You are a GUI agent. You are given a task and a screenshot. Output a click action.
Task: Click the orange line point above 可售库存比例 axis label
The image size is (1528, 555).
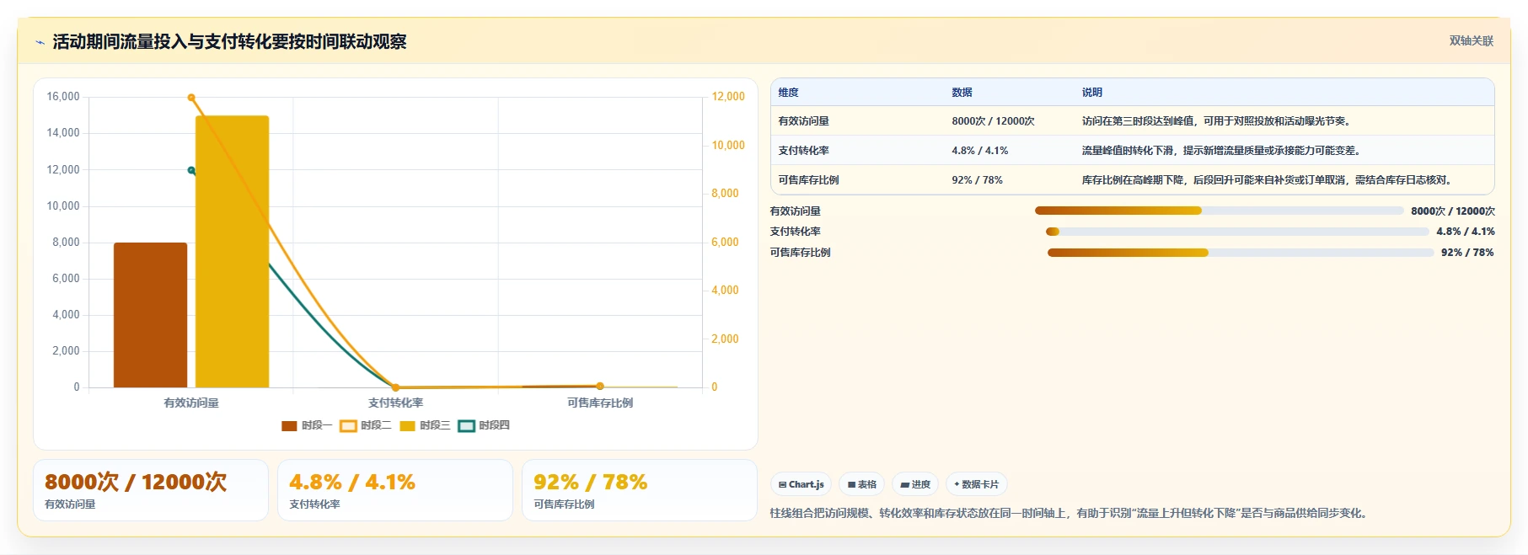point(600,387)
